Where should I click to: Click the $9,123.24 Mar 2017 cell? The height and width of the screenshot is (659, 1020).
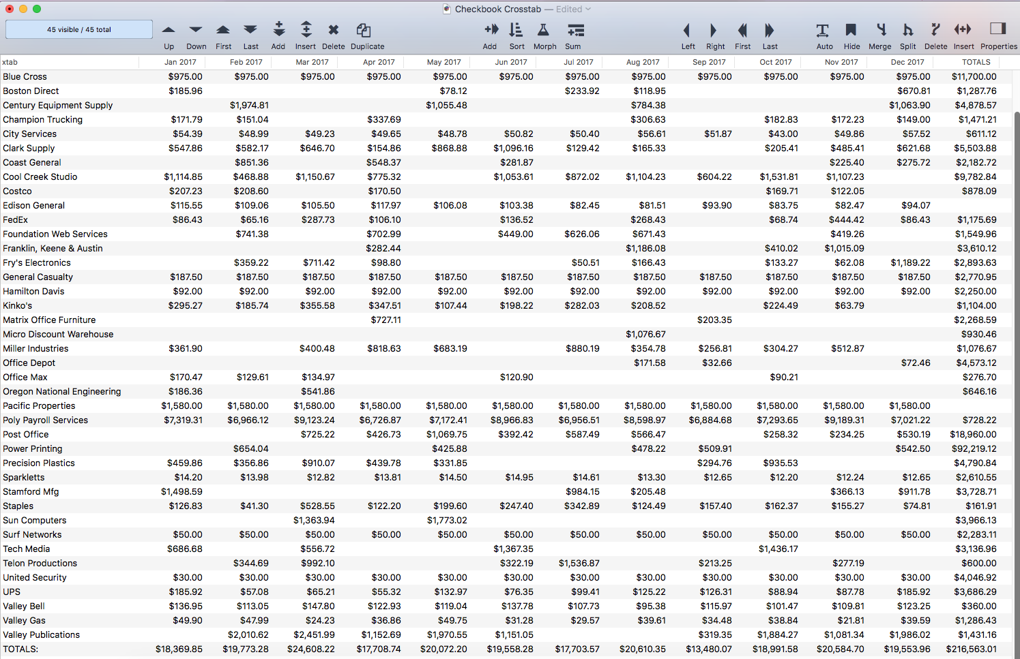(314, 420)
